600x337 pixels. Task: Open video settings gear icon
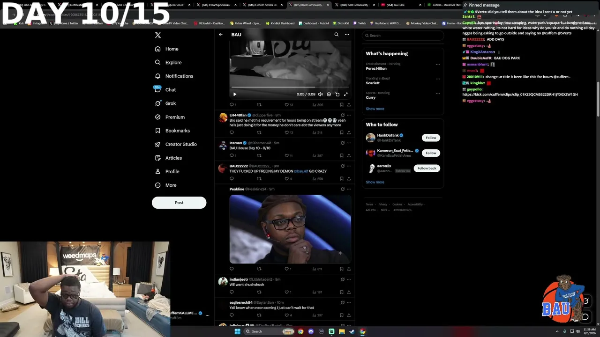329,94
